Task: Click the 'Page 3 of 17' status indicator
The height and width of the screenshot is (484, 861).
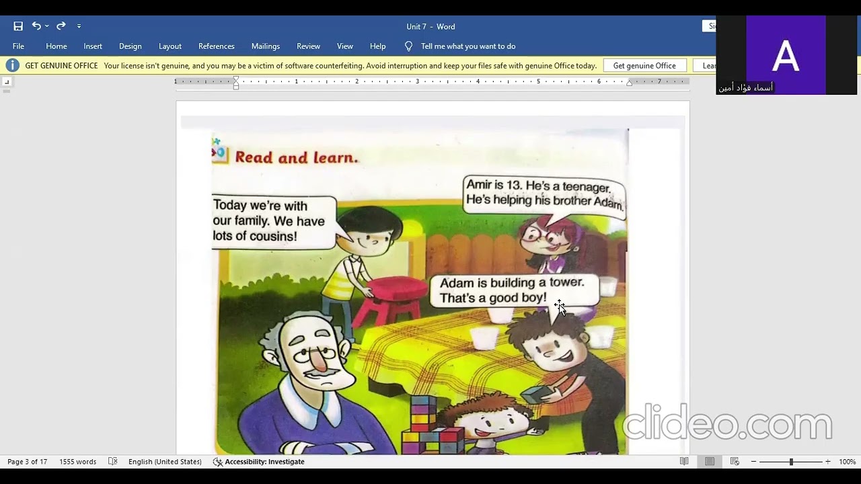Action: point(28,462)
